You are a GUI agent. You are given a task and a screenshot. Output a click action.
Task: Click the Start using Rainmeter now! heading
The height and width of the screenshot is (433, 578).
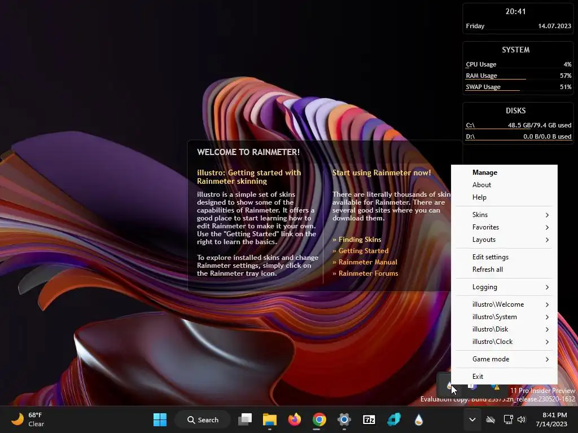tap(382, 173)
